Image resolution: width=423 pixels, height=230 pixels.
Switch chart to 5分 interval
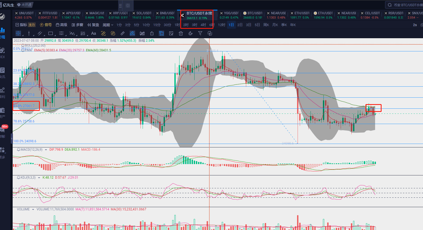[x=137, y=25]
